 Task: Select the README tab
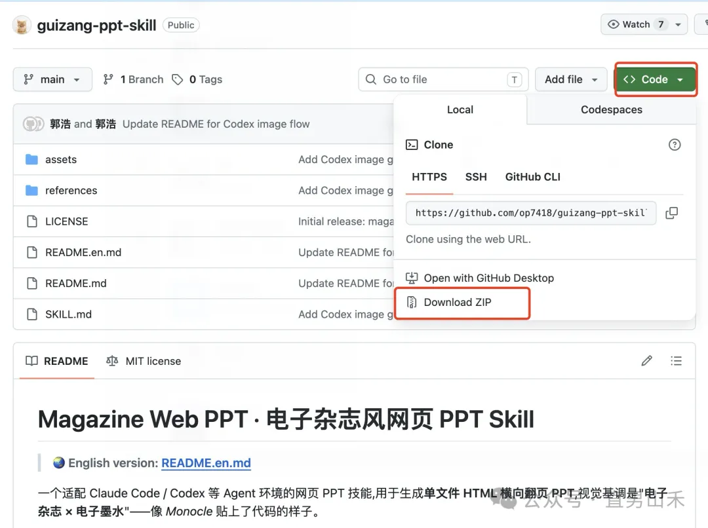point(57,361)
